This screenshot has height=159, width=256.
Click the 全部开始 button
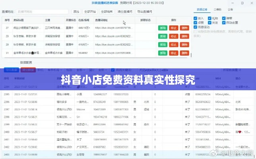pos(90,12)
